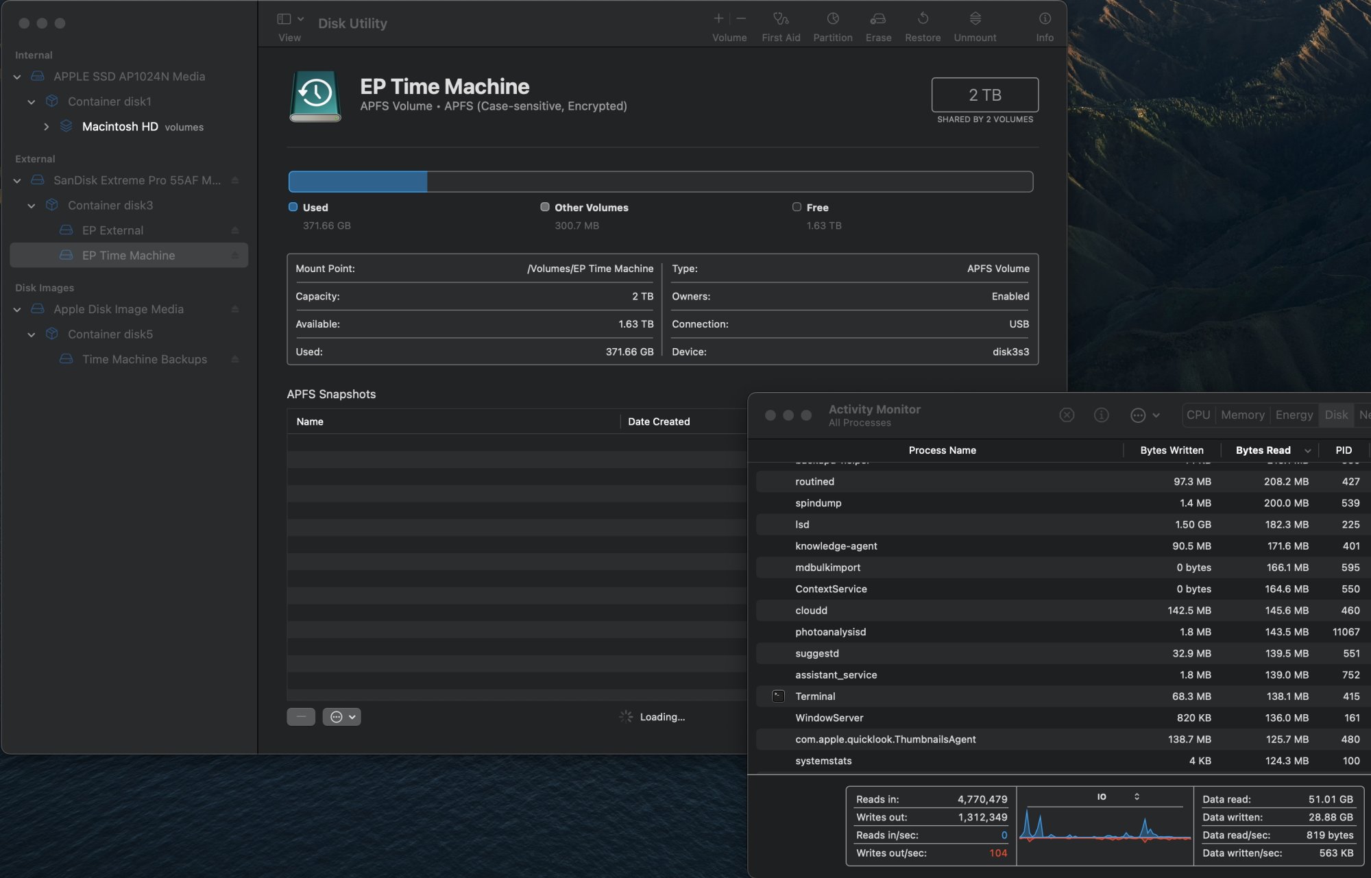Screen dimensions: 1371x878
Task: Collapse APPLE SSD AP1024N Media tree
Action: 17,77
